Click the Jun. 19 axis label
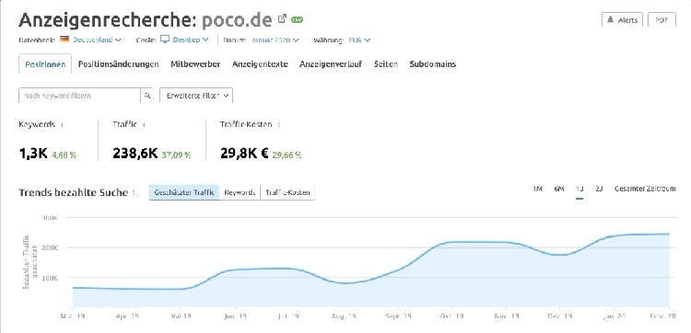The width and height of the screenshot is (691, 333). pos(235,316)
